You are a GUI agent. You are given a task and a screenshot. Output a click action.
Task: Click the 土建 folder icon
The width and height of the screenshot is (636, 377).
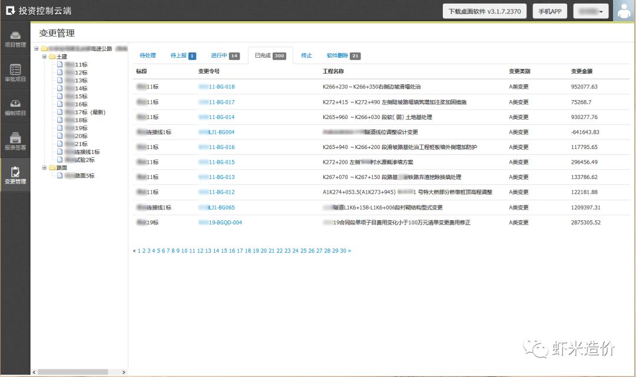(x=52, y=57)
